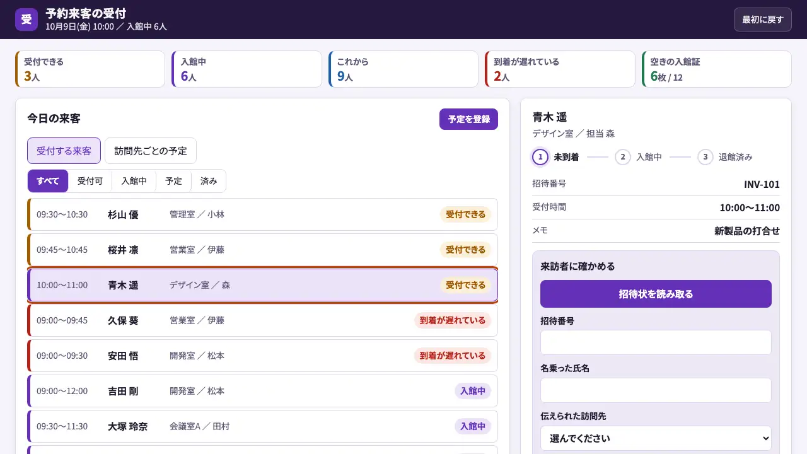Select the 予定 filter segment
Image resolution: width=807 pixels, height=454 pixels.
click(173, 181)
